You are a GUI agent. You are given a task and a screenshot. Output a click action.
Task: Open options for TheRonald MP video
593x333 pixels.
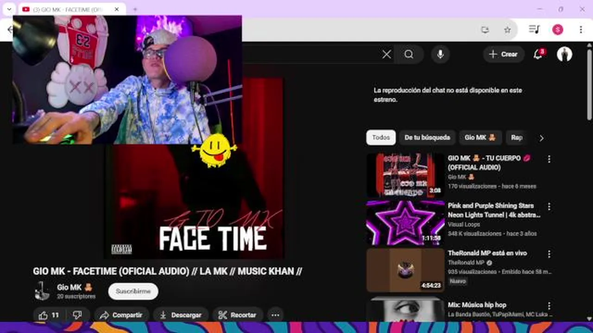pyautogui.click(x=549, y=254)
